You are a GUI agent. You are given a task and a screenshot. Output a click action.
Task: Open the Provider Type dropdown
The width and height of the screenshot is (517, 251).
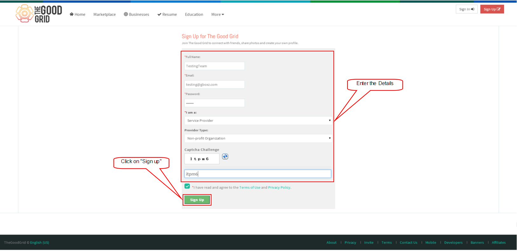258,138
